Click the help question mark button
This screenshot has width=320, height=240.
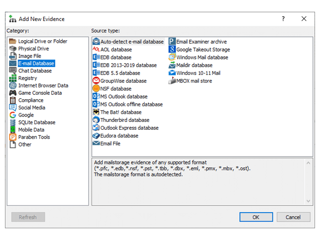283,19
